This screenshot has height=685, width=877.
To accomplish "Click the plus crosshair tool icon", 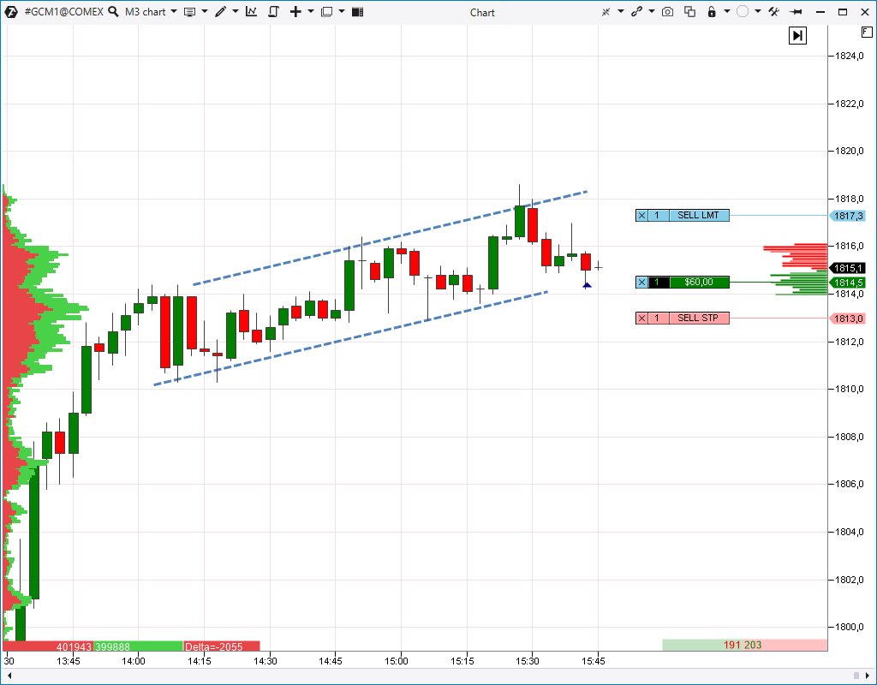I will coord(295,11).
